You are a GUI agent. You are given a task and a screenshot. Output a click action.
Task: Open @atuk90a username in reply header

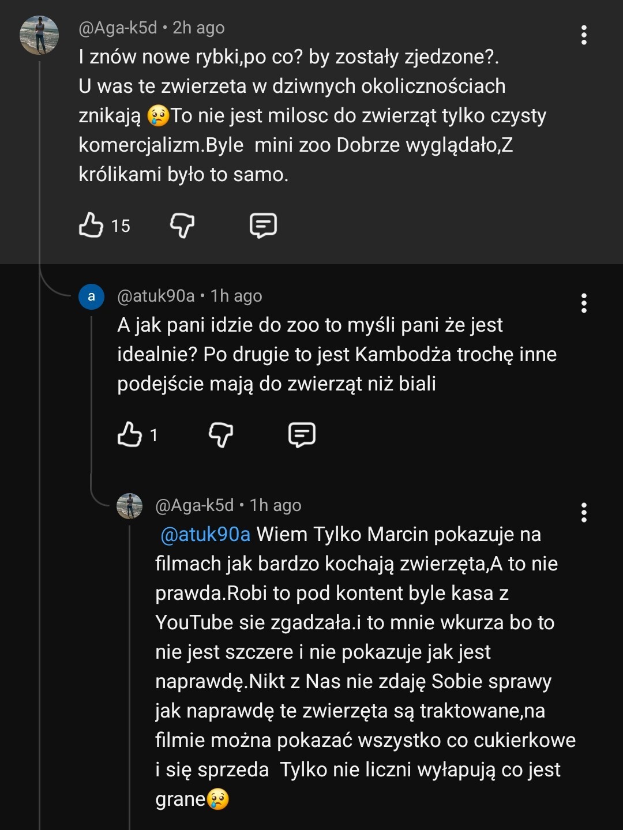156,296
